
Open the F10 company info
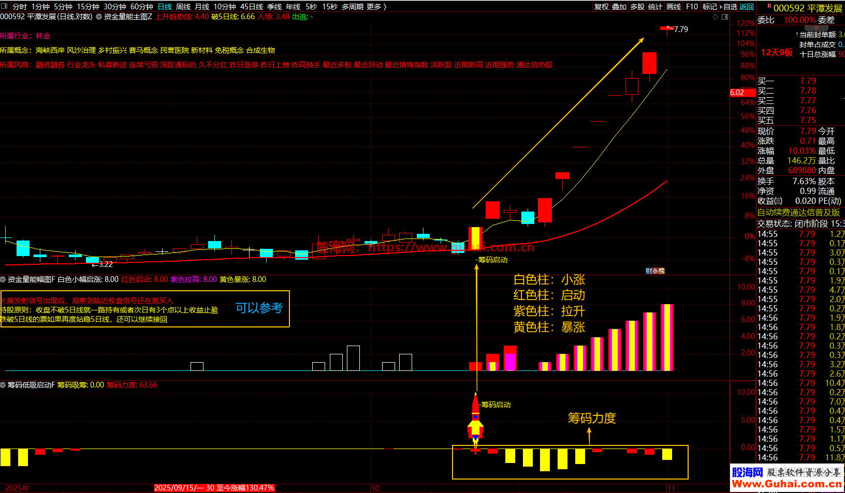(x=692, y=7)
